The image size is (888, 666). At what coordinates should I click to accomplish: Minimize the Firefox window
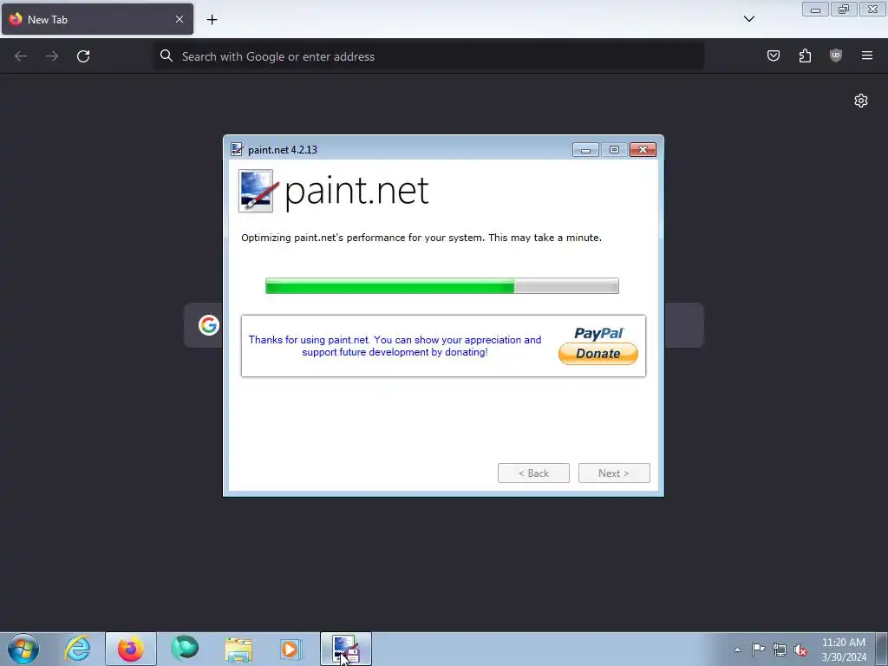coord(815,10)
